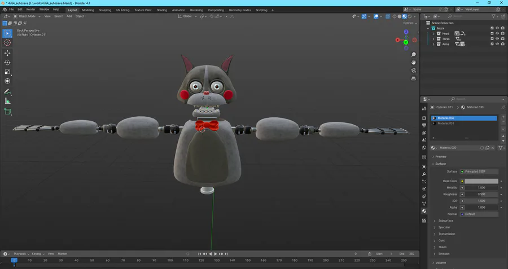This screenshot has height=269, width=508.
Task: Open the Object Data properties tab
Action: tap(424, 204)
